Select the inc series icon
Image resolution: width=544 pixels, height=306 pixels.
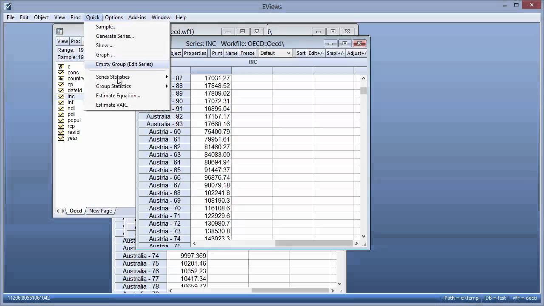coord(61,96)
